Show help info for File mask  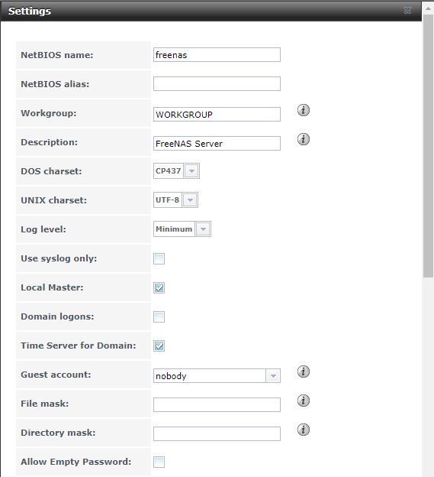pos(304,401)
